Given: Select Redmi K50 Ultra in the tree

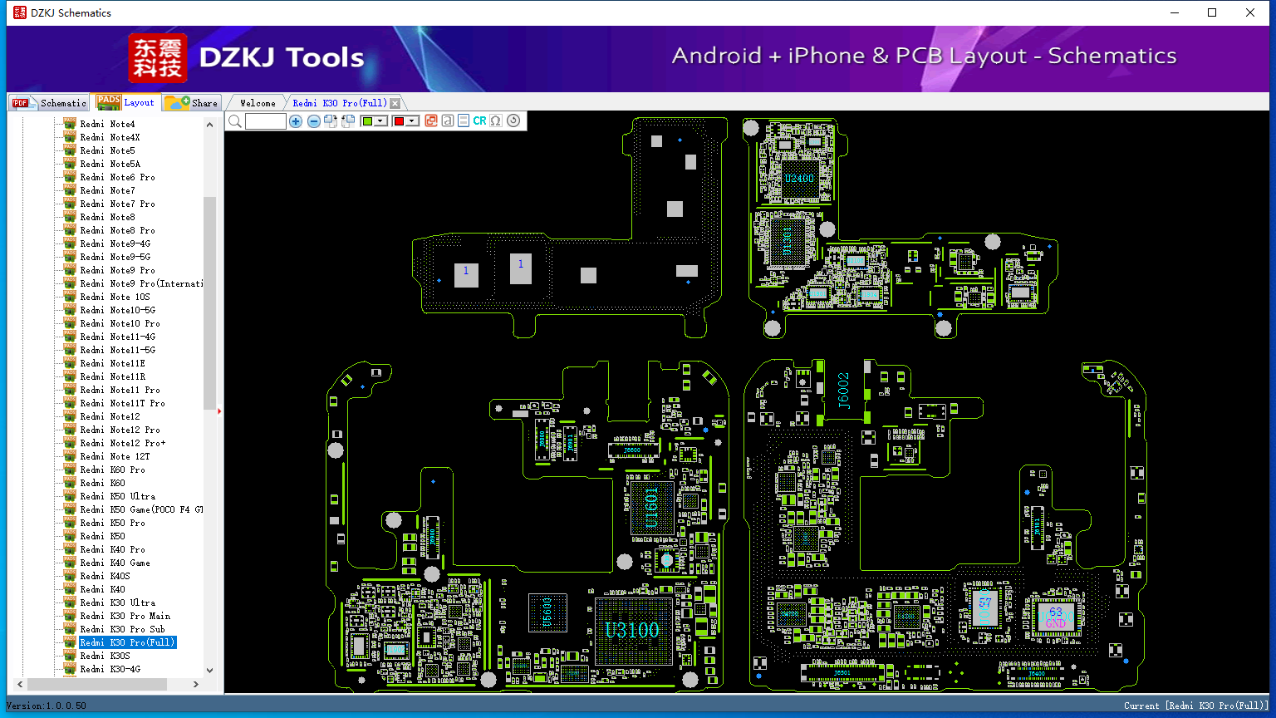Looking at the screenshot, I should [x=118, y=496].
